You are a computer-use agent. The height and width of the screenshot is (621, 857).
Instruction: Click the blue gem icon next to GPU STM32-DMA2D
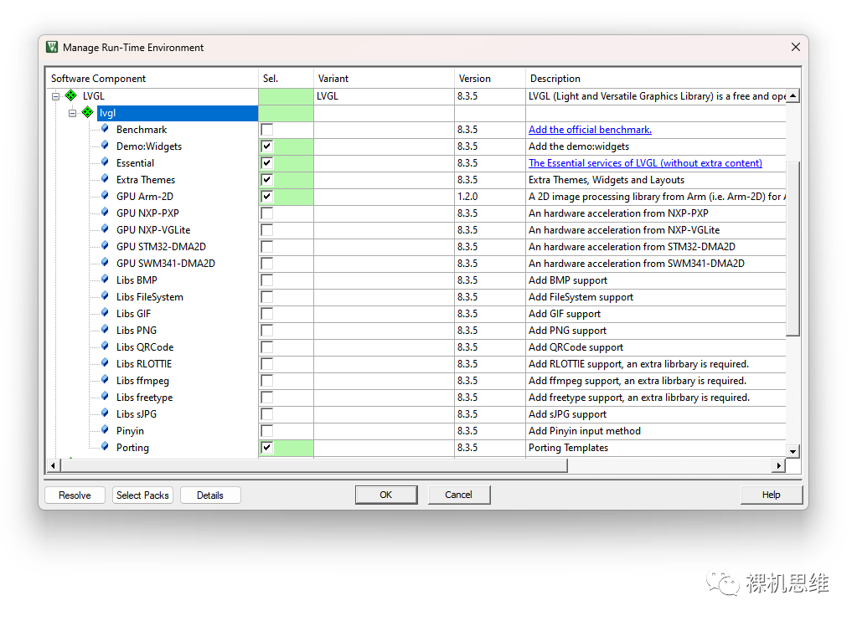coord(105,246)
